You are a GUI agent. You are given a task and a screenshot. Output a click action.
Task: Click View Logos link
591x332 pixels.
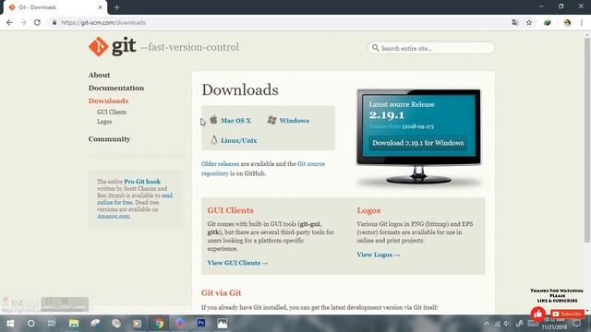click(x=378, y=255)
